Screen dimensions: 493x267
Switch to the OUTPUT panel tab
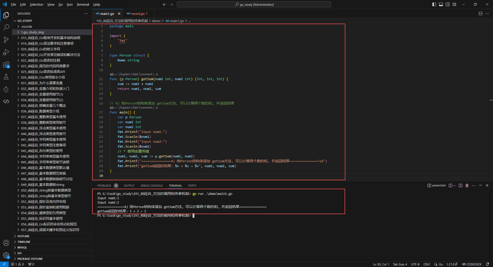point(129,186)
